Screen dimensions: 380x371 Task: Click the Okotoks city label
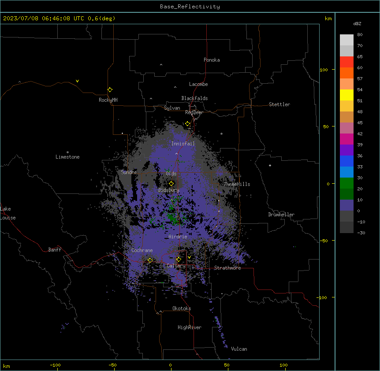pyautogui.click(x=182, y=308)
